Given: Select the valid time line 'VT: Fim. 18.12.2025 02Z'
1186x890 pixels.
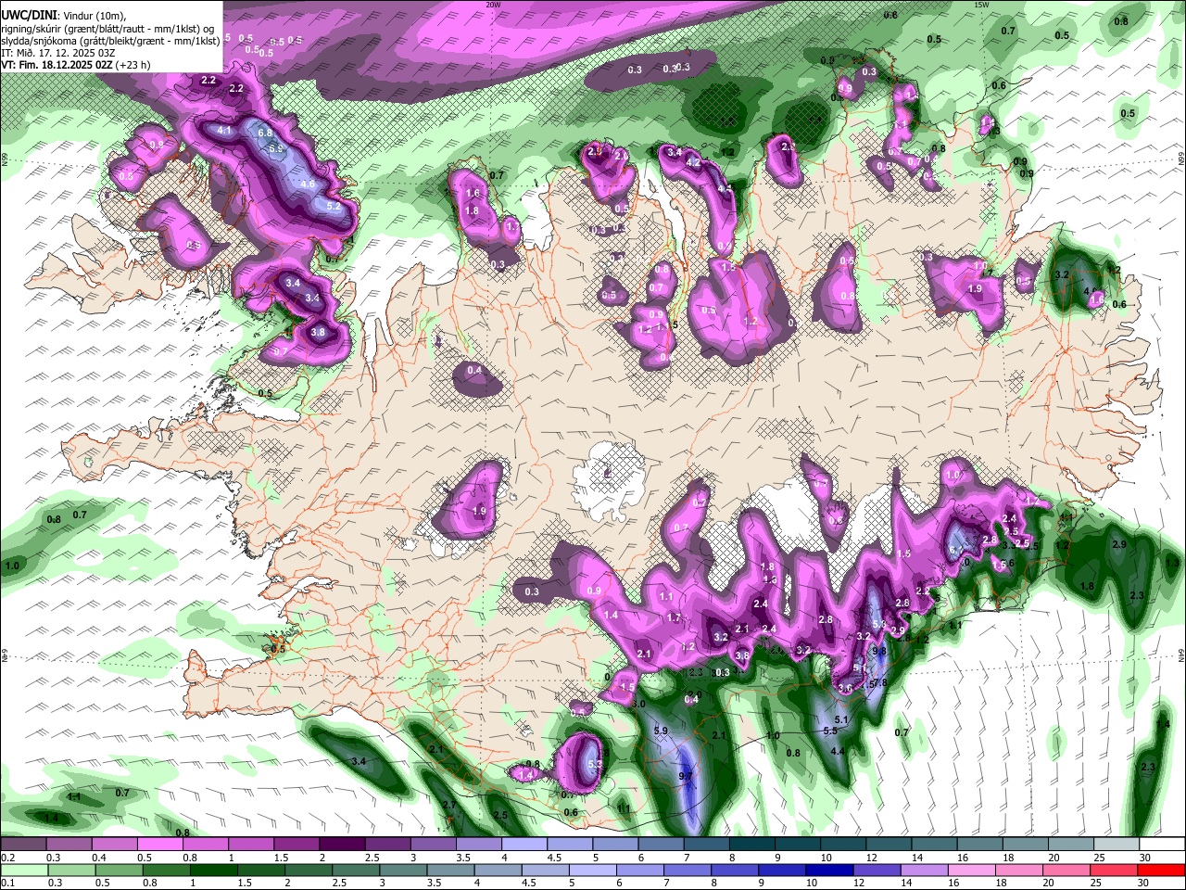Looking at the screenshot, I should (57, 65).
